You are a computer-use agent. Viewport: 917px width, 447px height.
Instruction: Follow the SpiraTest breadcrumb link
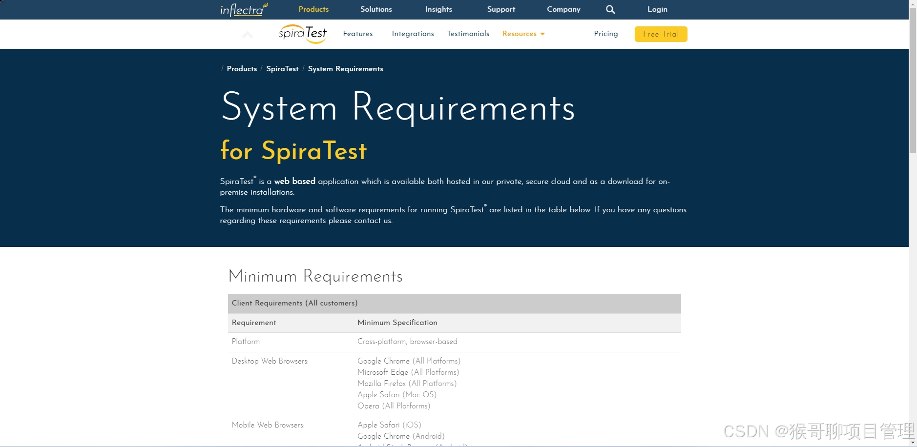(x=282, y=69)
